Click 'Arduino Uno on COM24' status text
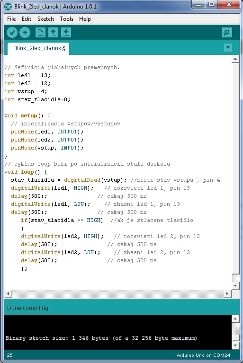The height and width of the screenshot is (363, 243). click(203, 355)
